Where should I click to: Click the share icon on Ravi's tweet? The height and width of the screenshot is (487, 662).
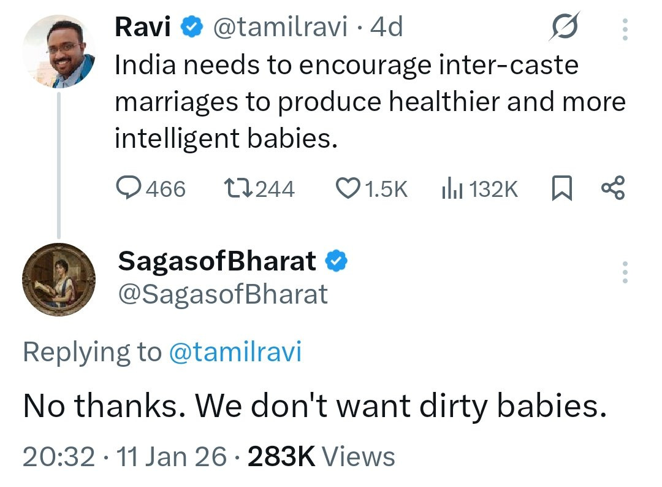pos(612,189)
